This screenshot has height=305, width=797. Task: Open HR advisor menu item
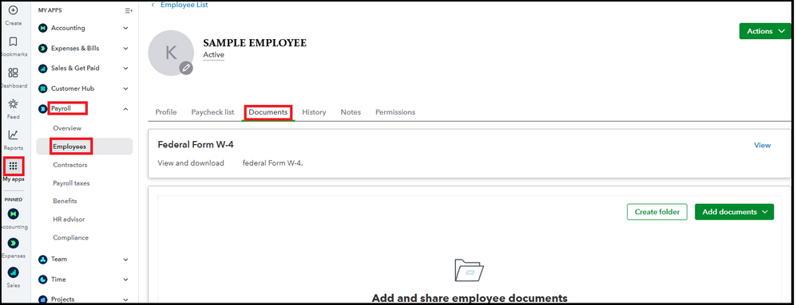[x=69, y=219]
